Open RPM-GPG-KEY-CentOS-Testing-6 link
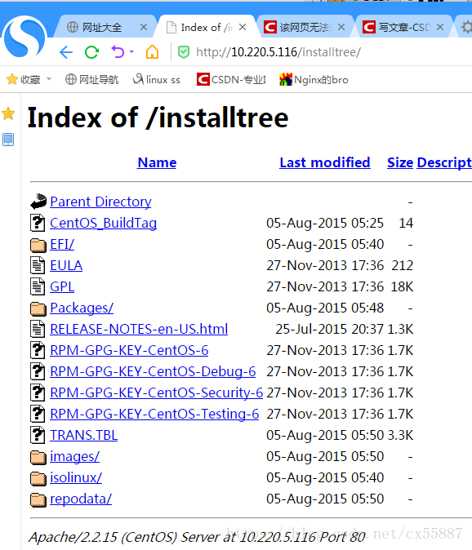The width and height of the screenshot is (472, 550). click(154, 414)
